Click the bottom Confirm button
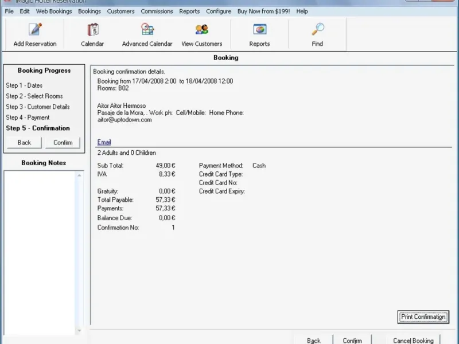 [352, 341]
